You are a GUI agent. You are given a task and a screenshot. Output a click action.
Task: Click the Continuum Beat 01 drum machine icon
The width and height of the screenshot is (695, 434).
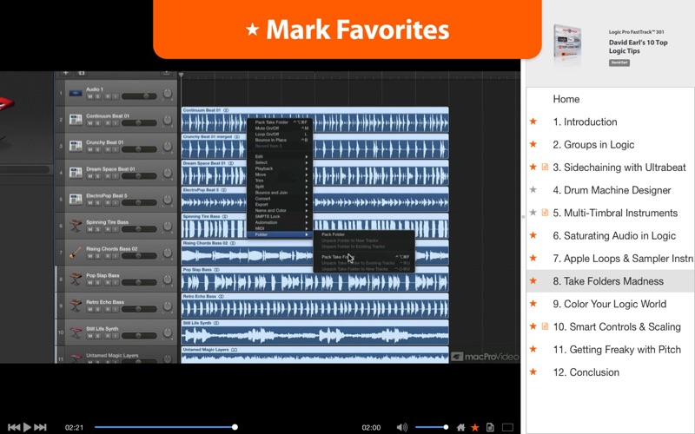click(76, 120)
